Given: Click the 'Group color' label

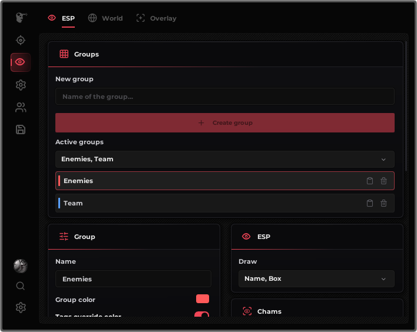Looking at the screenshot, I should click(x=75, y=300).
